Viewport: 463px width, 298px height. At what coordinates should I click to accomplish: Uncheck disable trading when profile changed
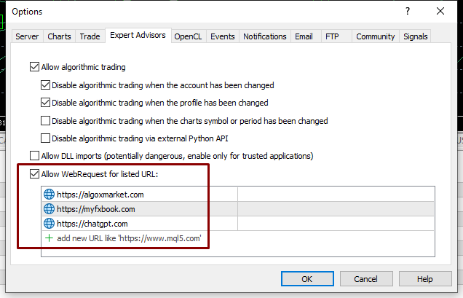click(46, 103)
